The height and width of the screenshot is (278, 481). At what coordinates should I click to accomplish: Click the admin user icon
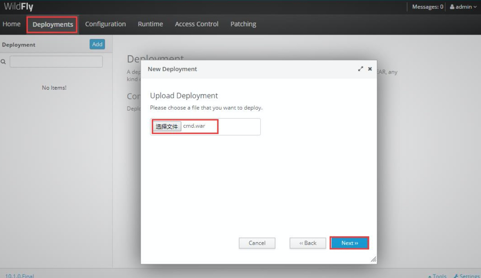[x=452, y=7]
